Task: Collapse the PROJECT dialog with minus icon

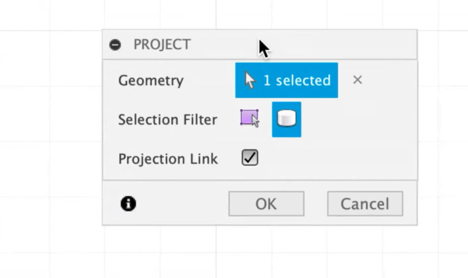Action: [115, 45]
